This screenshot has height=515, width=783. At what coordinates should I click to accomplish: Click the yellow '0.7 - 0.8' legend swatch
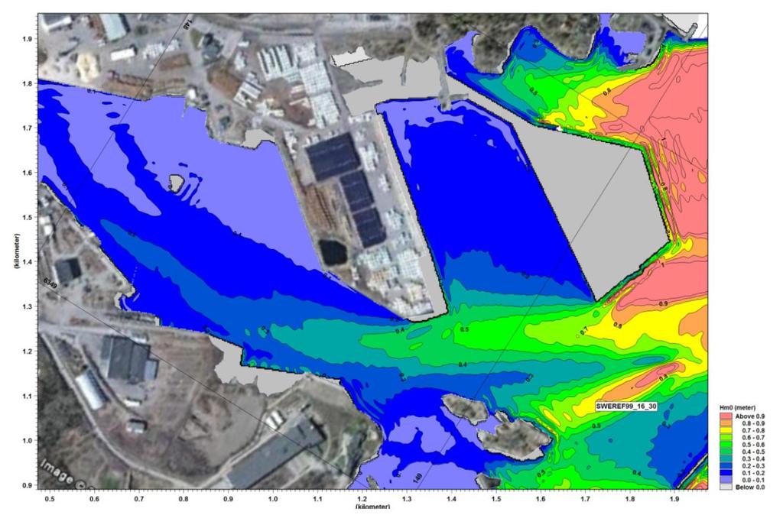click(725, 429)
